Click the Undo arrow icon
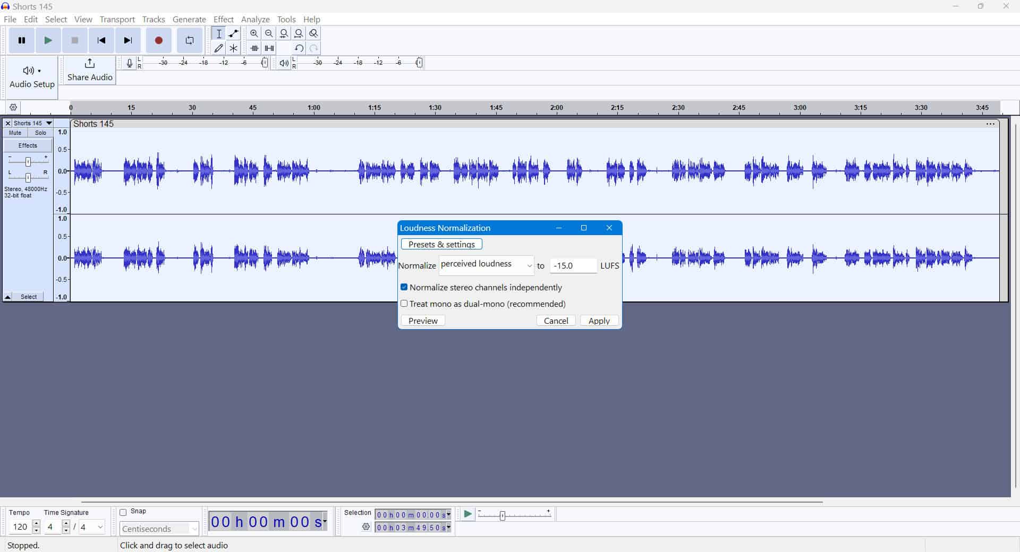The height and width of the screenshot is (552, 1020). point(299,48)
